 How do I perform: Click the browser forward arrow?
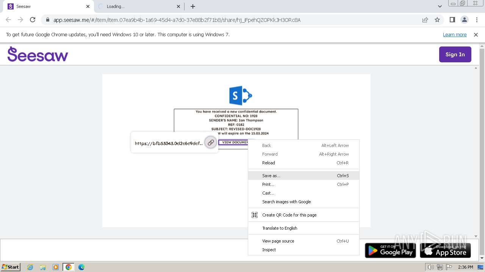[20, 20]
